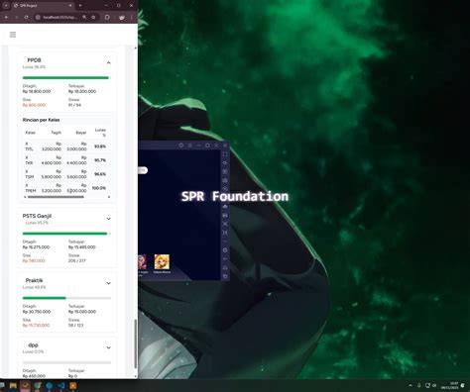Image resolution: width=470 pixels, height=392 pixels.
Task: Open a new browser tab with the plus button
Action: coord(80,6)
